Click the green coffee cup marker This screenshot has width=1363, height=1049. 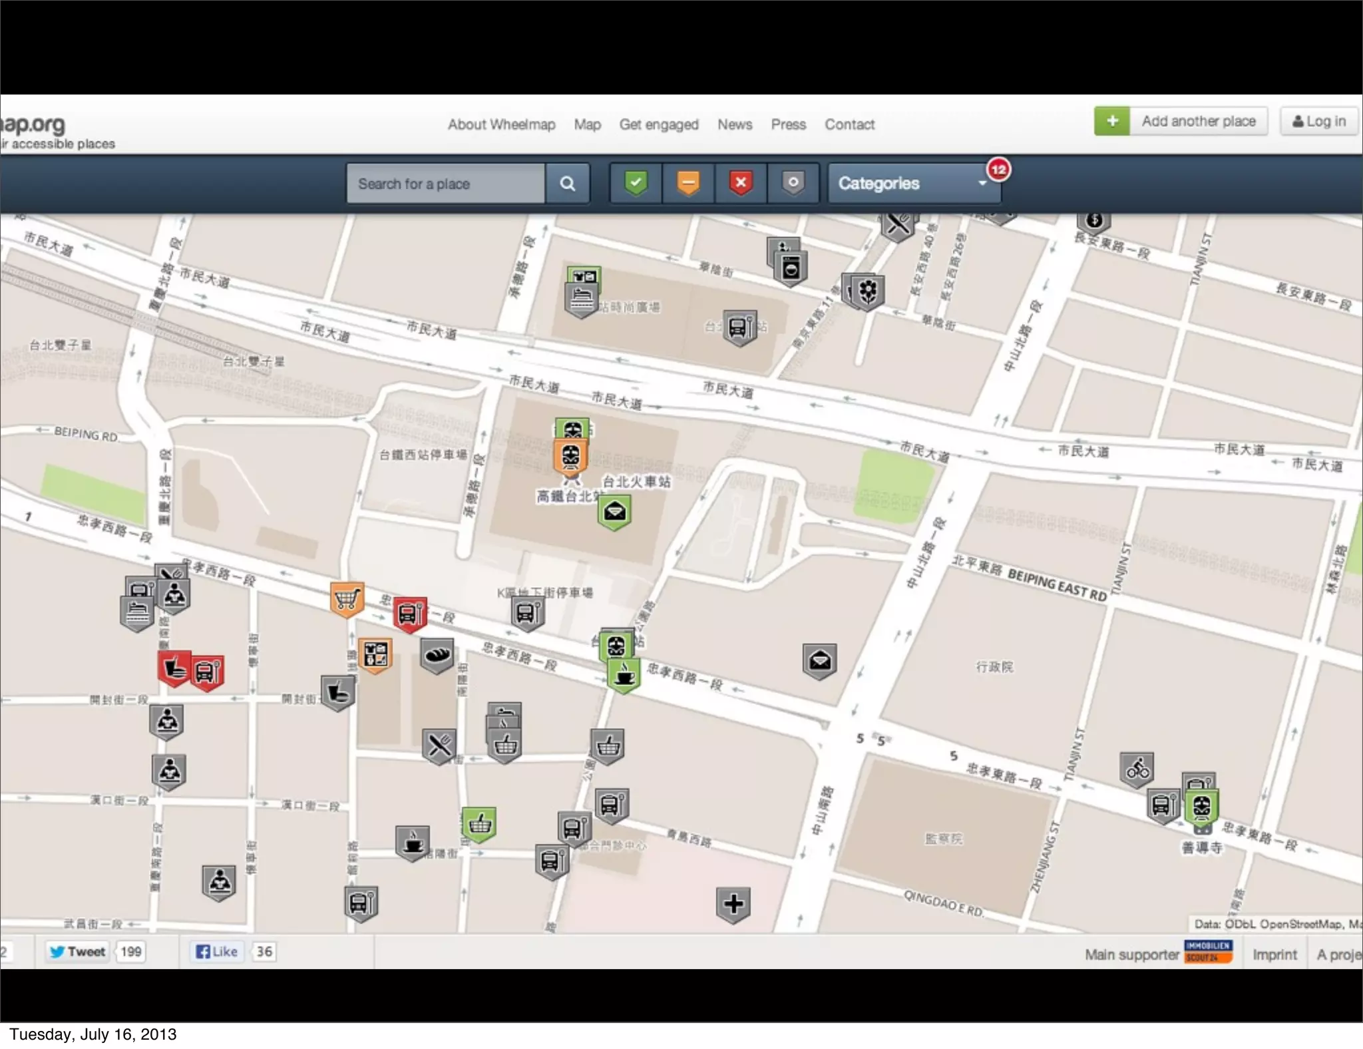[624, 674]
